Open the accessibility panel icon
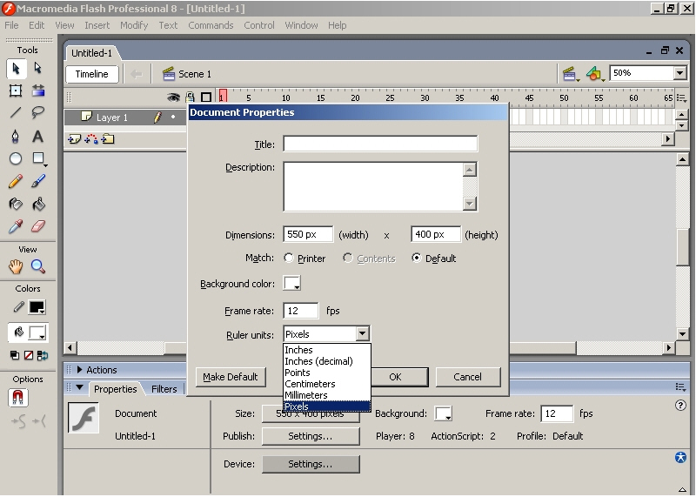Screen dimensions: 696x497 point(680,458)
